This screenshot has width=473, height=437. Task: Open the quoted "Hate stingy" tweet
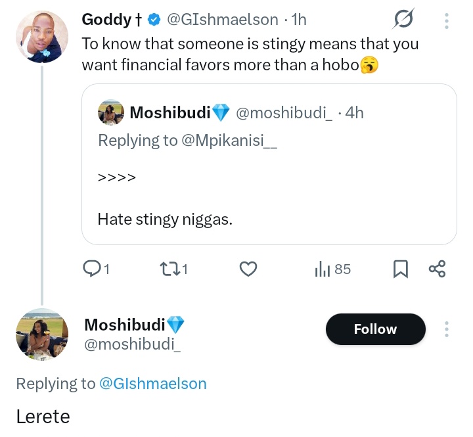269,197
